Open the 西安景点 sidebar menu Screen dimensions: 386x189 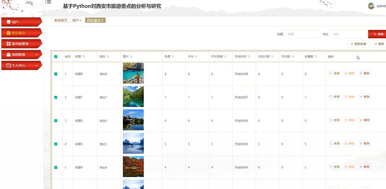(22, 33)
